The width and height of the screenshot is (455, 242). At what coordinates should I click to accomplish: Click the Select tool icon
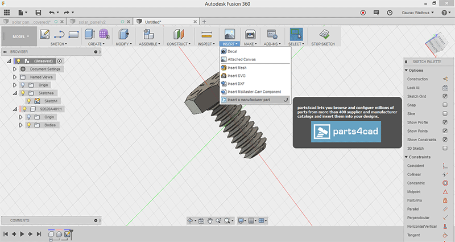(x=296, y=34)
